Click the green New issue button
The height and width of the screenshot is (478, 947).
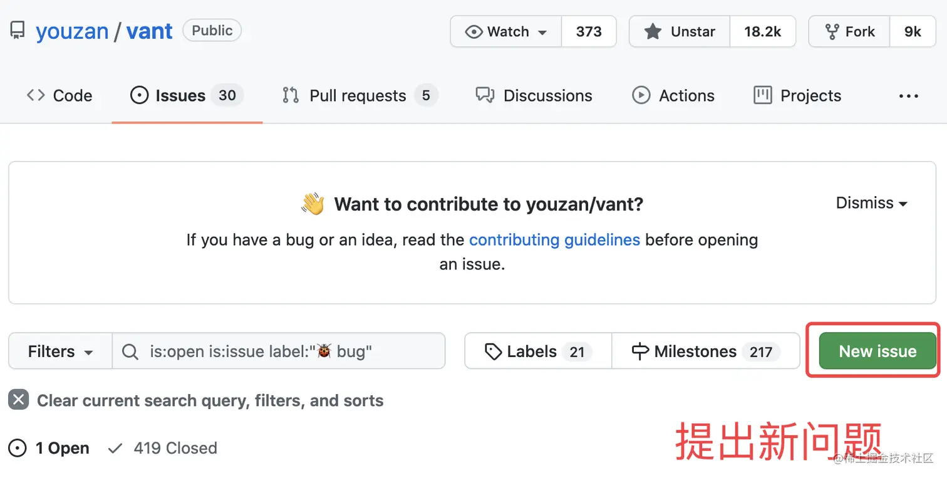[877, 351]
